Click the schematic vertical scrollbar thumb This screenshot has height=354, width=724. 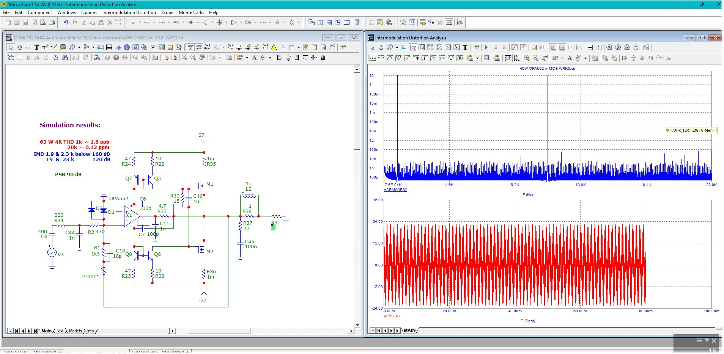[357, 111]
